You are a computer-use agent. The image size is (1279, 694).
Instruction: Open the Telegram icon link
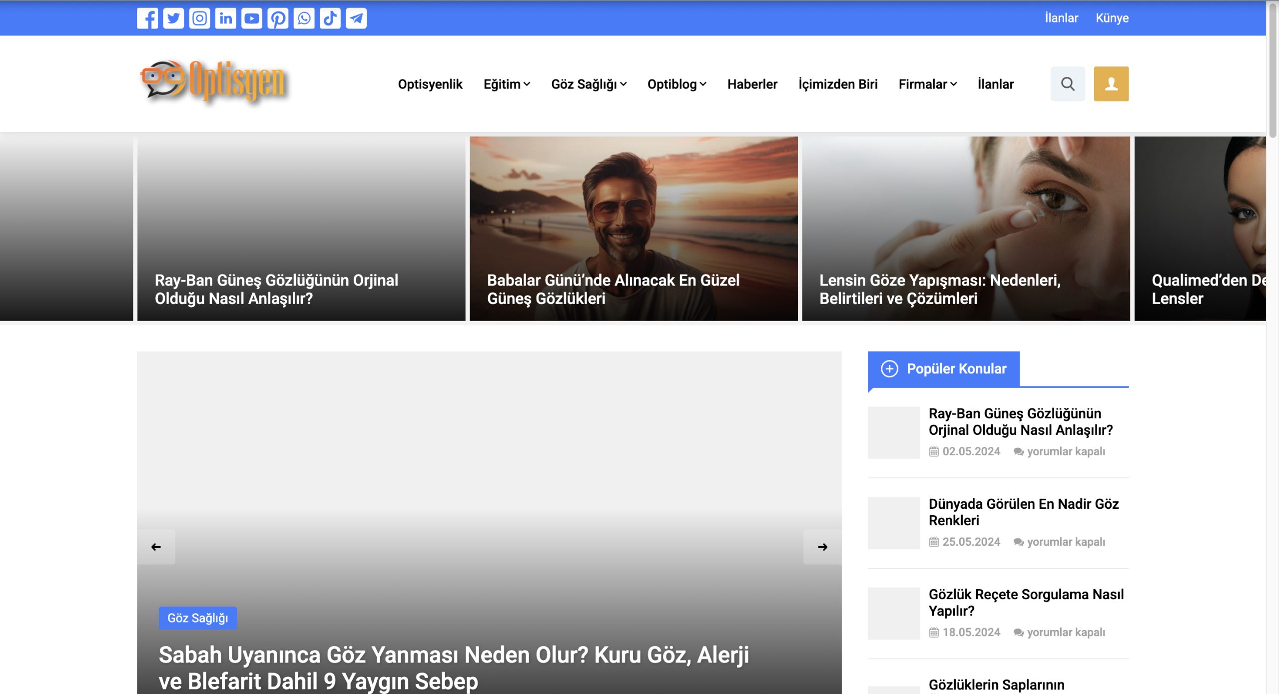(356, 18)
